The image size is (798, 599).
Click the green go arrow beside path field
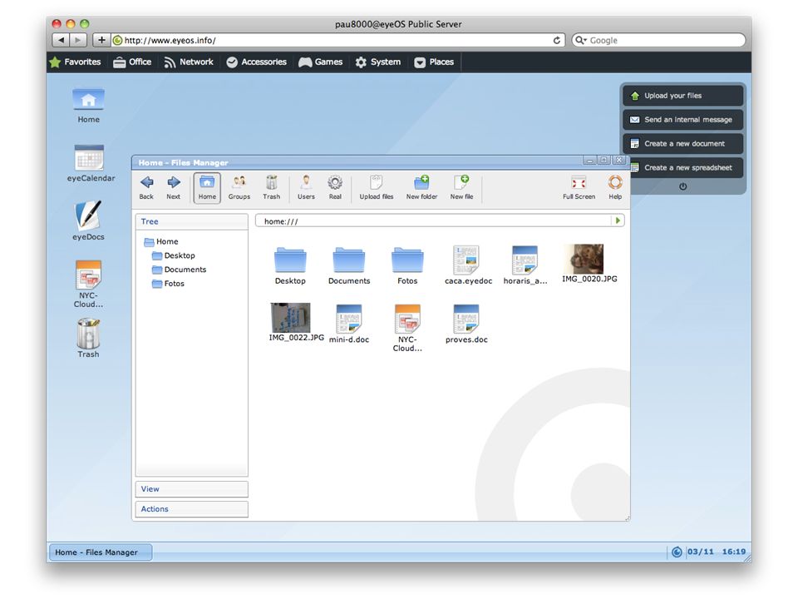618,220
